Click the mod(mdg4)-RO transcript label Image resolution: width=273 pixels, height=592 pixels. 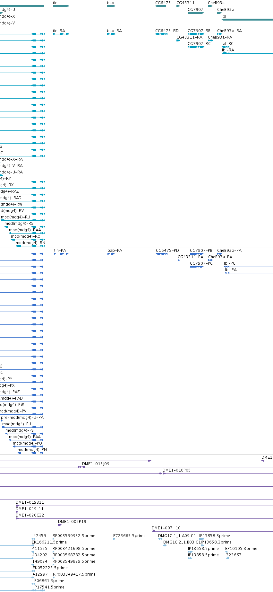tap(26, 236)
